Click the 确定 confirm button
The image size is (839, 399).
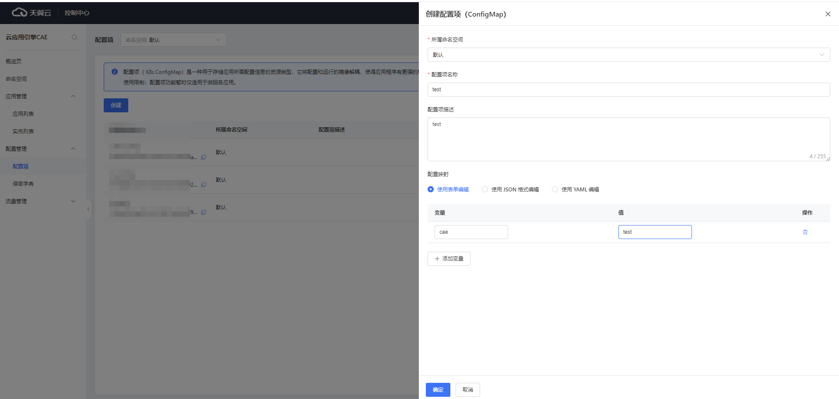pos(438,390)
